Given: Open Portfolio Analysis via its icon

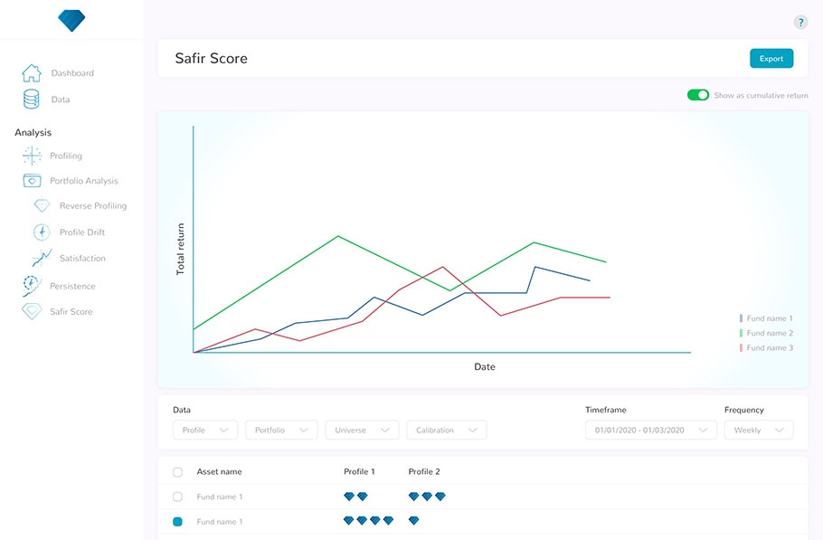Looking at the screenshot, I should [32, 181].
